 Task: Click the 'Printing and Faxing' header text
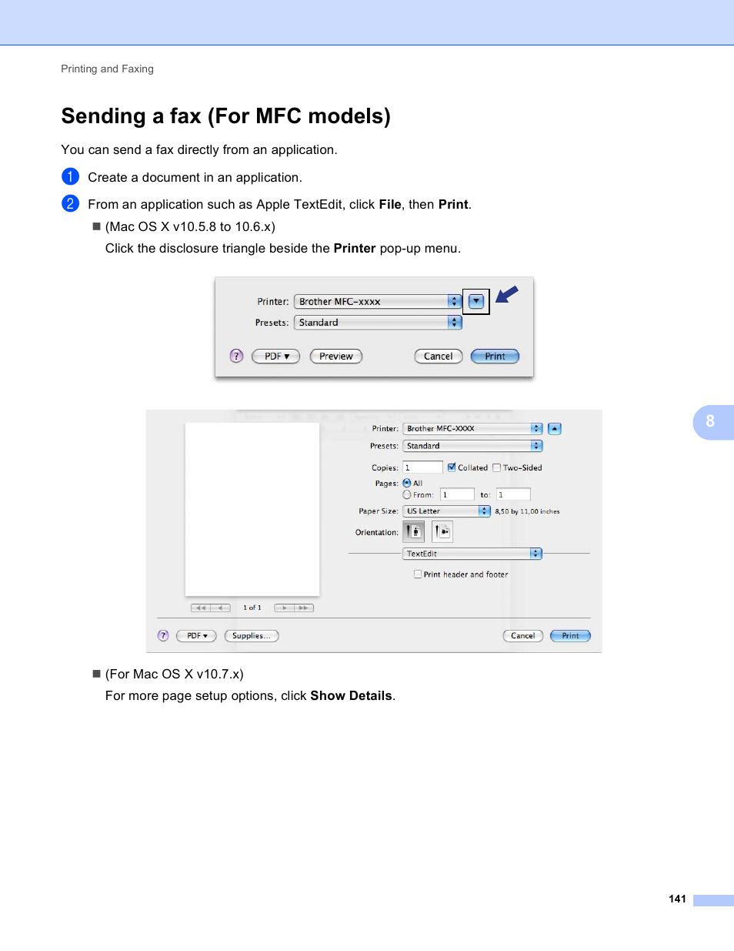[108, 69]
